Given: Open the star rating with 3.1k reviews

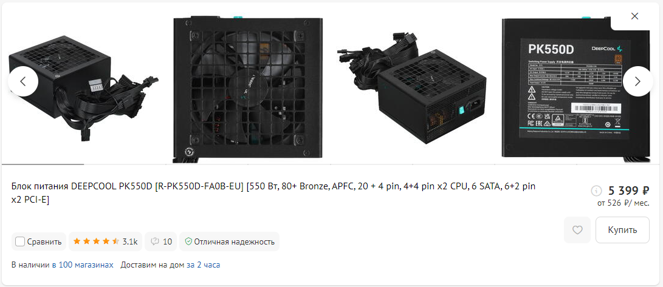Looking at the screenshot, I should pyautogui.click(x=105, y=242).
